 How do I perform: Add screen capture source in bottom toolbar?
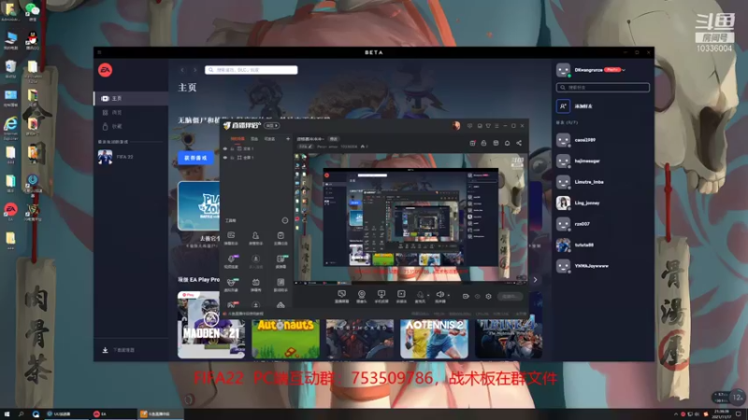click(341, 296)
